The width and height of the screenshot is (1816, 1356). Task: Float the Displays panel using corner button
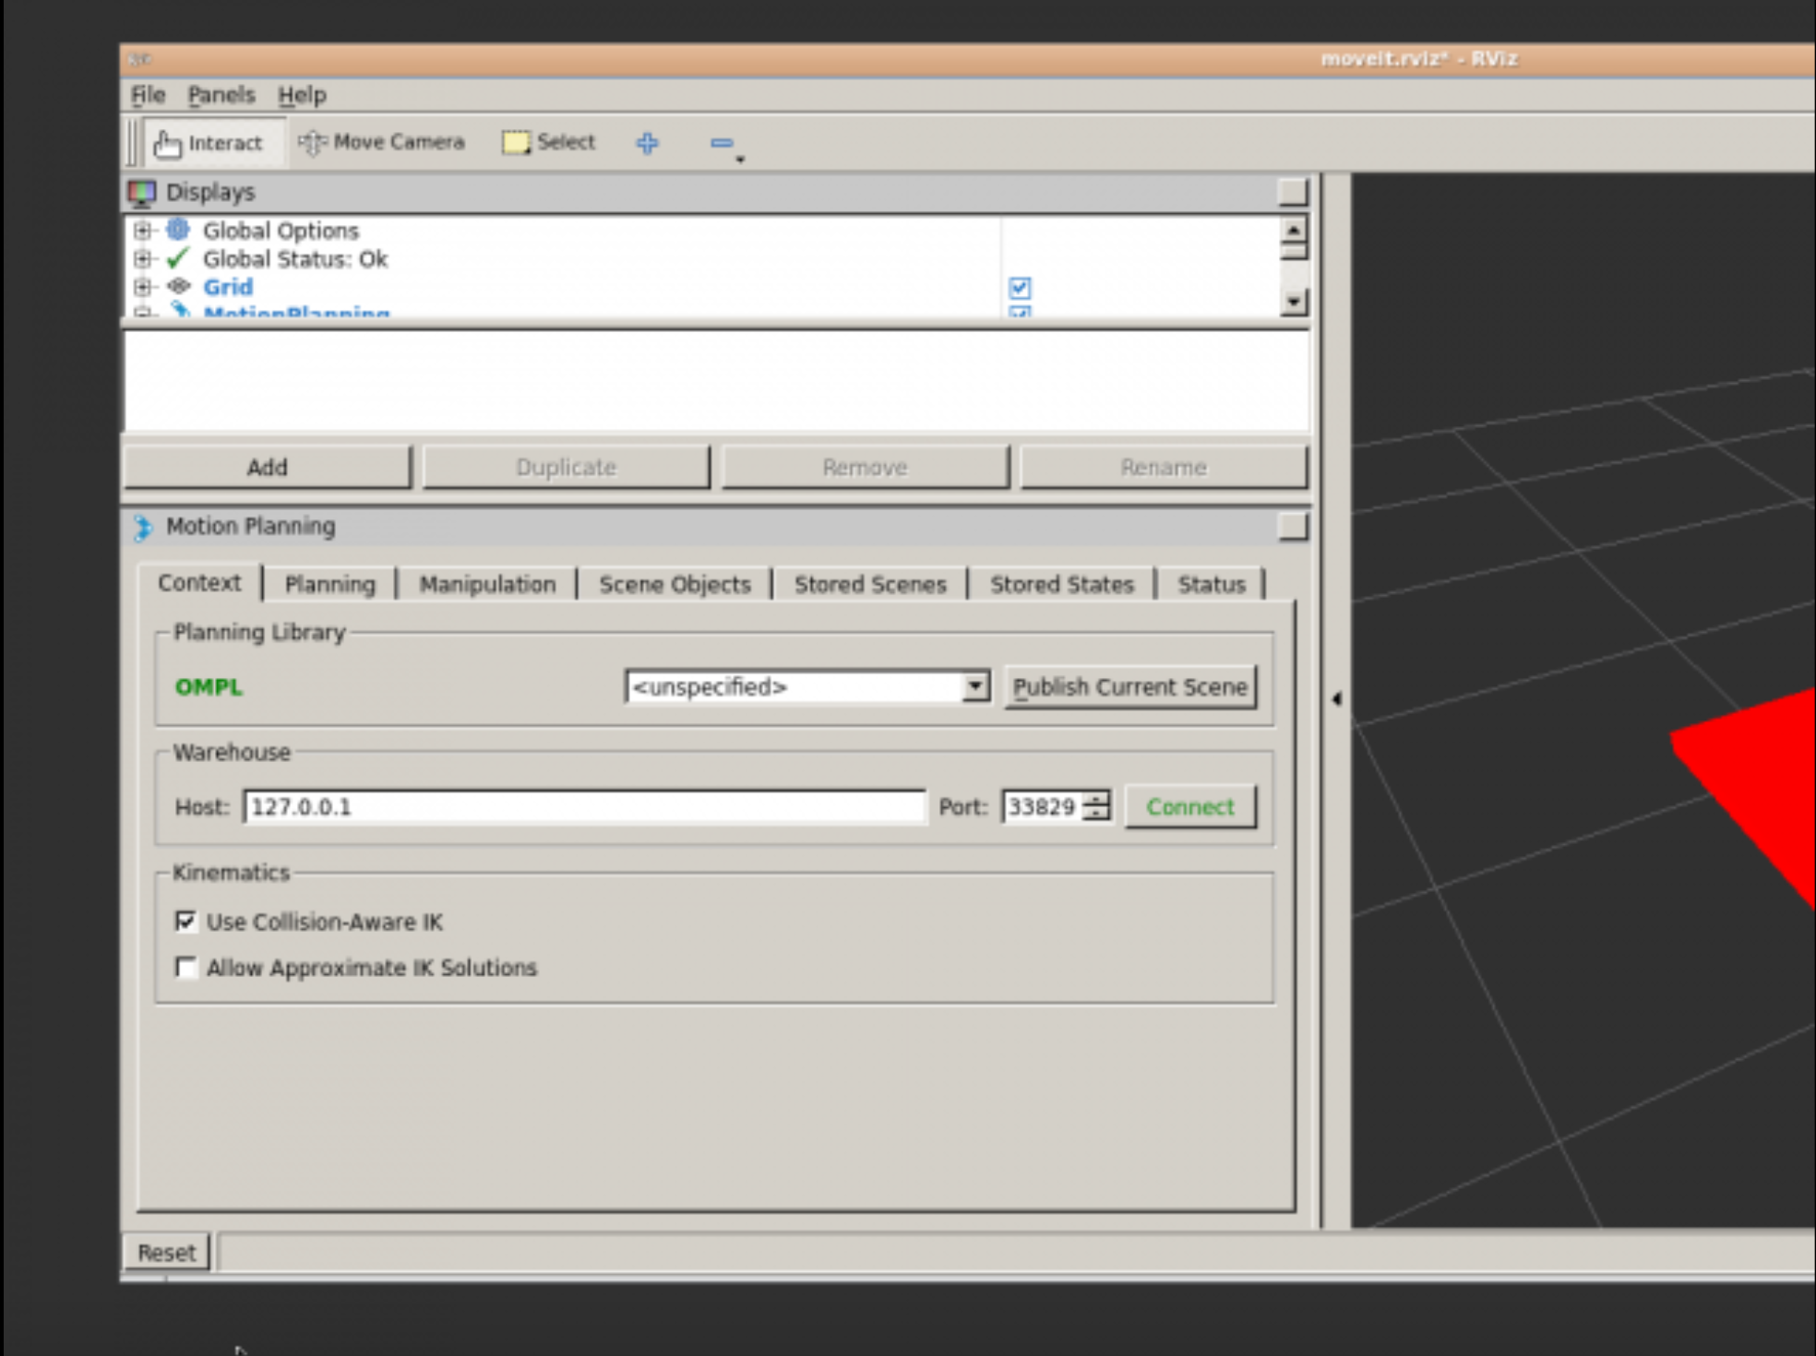pyautogui.click(x=1292, y=192)
